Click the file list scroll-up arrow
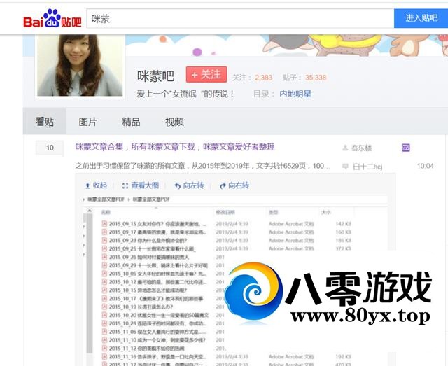Viewport: 448px width, 366px height. point(90,211)
